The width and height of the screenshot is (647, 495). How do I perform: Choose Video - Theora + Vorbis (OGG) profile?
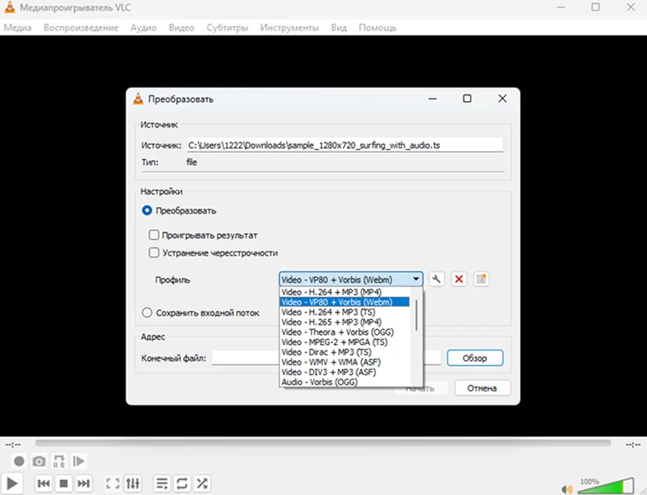345,332
